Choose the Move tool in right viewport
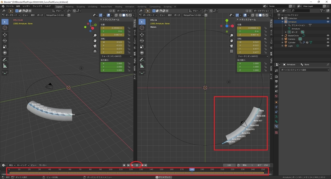The width and height of the screenshot is (331, 179). point(142,35)
